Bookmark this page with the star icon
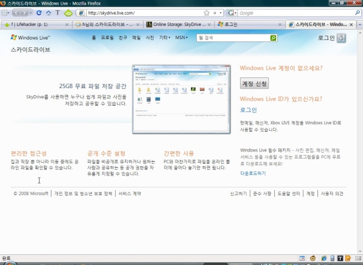The image size is (363, 265). pos(206,13)
